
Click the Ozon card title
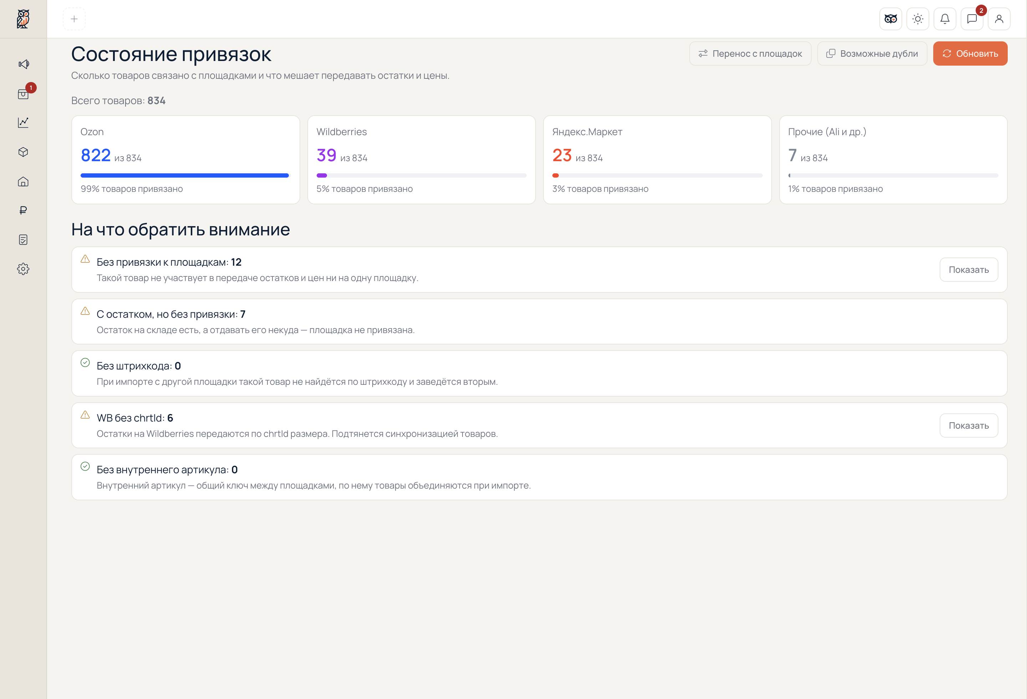(x=92, y=132)
